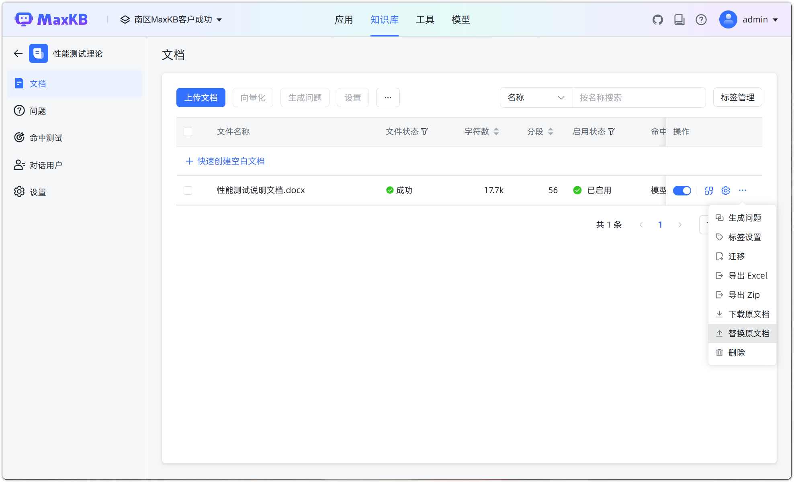794x482 pixels.
Task: Open document settings gear icon in the row
Action: [x=725, y=191]
